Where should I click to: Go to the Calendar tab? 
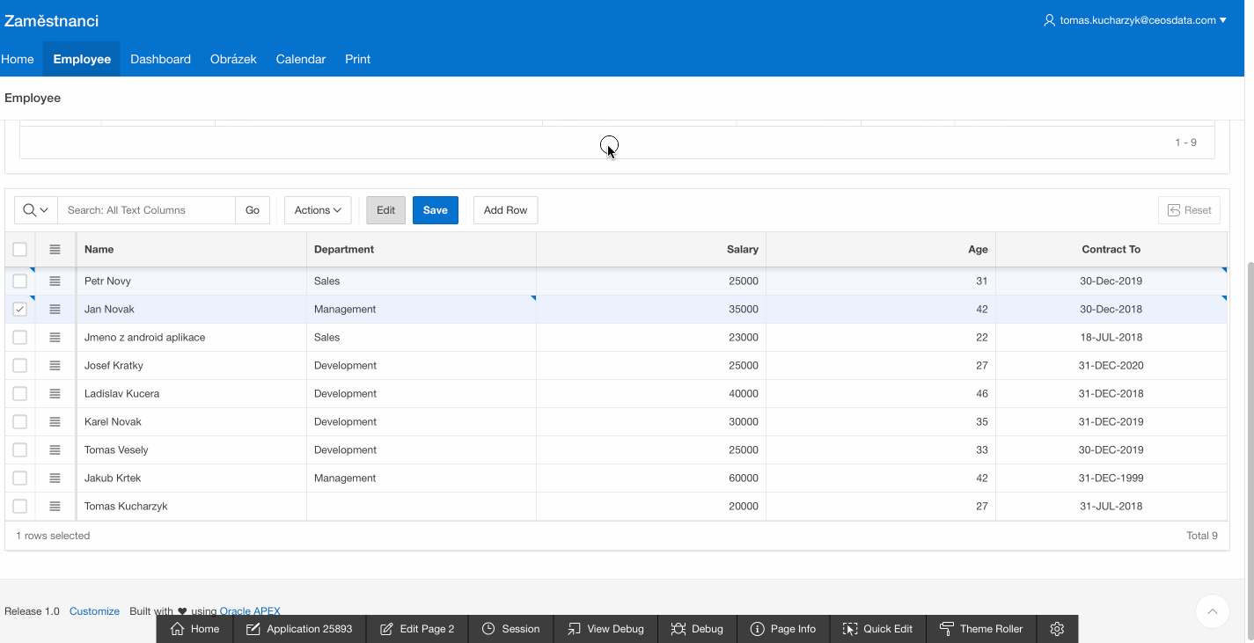(300, 60)
